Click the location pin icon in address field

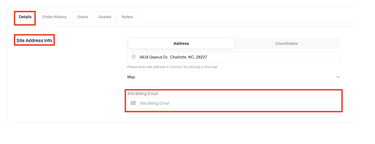click(x=133, y=57)
